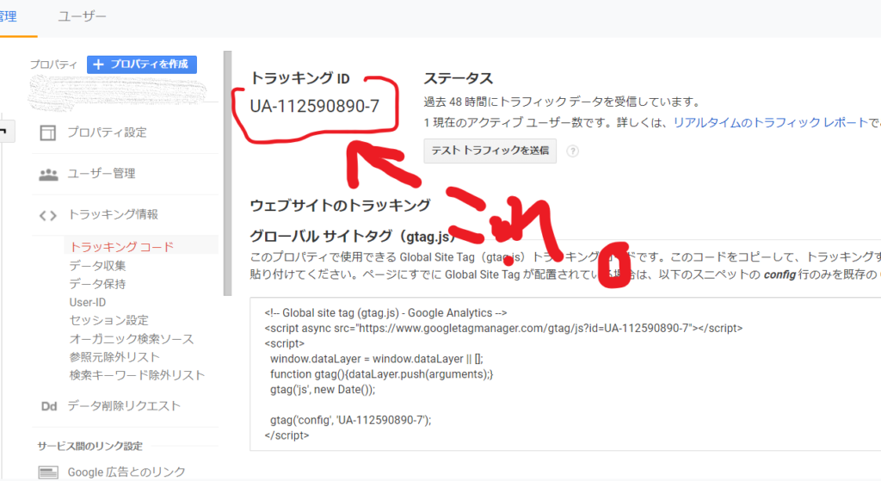Image resolution: width=881 pixels, height=481 pixels.
Task: Collapse the トラッキング情報 section
Action: coord(113,214)
